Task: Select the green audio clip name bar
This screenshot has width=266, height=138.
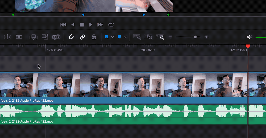Action: (133, 121)
